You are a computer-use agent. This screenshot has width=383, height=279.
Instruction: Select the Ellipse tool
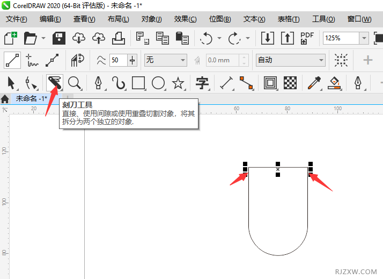pyautogui.click(x=158, y=83)
